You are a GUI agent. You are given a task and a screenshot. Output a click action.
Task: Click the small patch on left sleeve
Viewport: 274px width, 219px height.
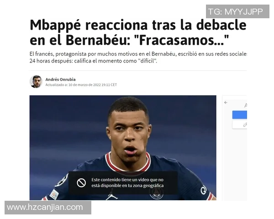tap(54, 194)
